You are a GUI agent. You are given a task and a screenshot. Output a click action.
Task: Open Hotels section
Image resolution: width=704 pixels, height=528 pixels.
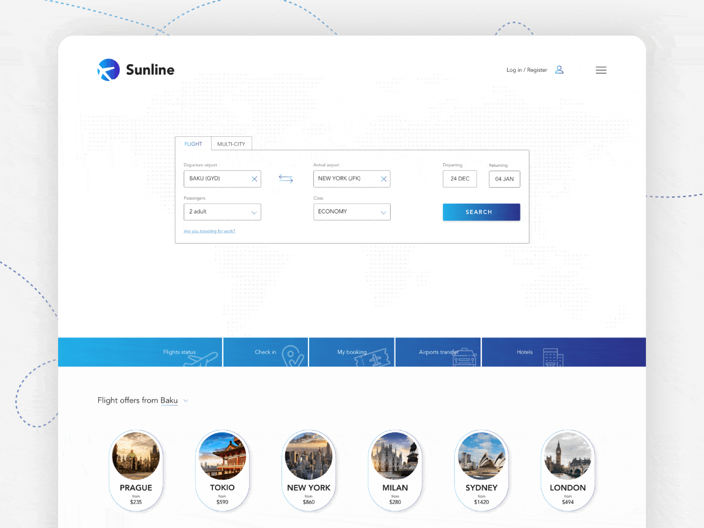click(x=564, y=352)
